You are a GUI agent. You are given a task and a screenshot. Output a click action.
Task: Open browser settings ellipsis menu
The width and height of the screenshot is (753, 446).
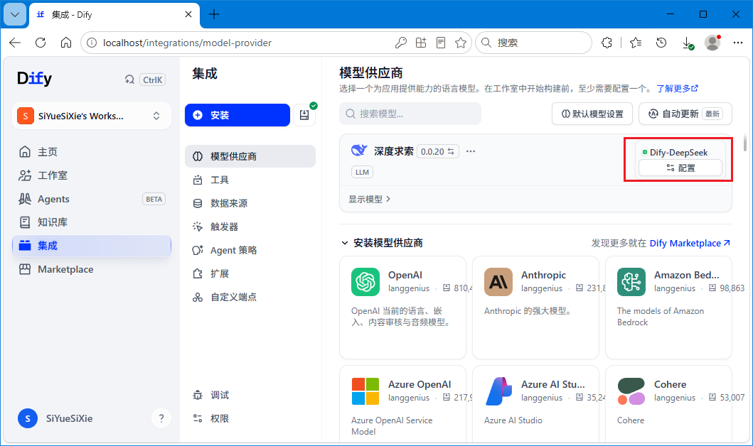(x=738, y=43)
